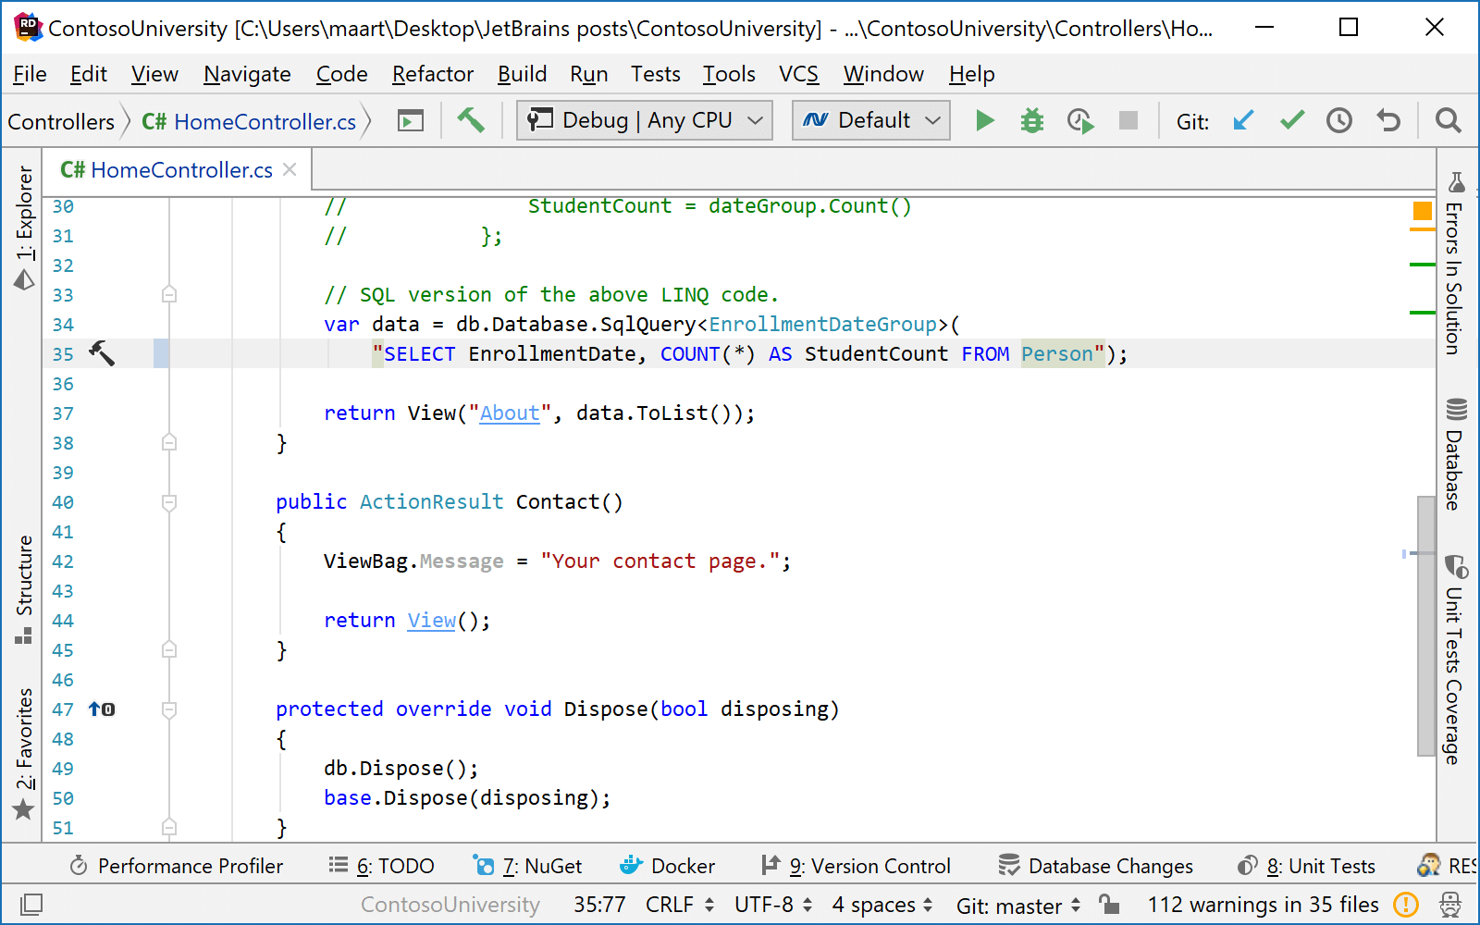The width and height of the screenshot is (1480, 925).
Task: Open the Build menu
Action: click(522, 74)
